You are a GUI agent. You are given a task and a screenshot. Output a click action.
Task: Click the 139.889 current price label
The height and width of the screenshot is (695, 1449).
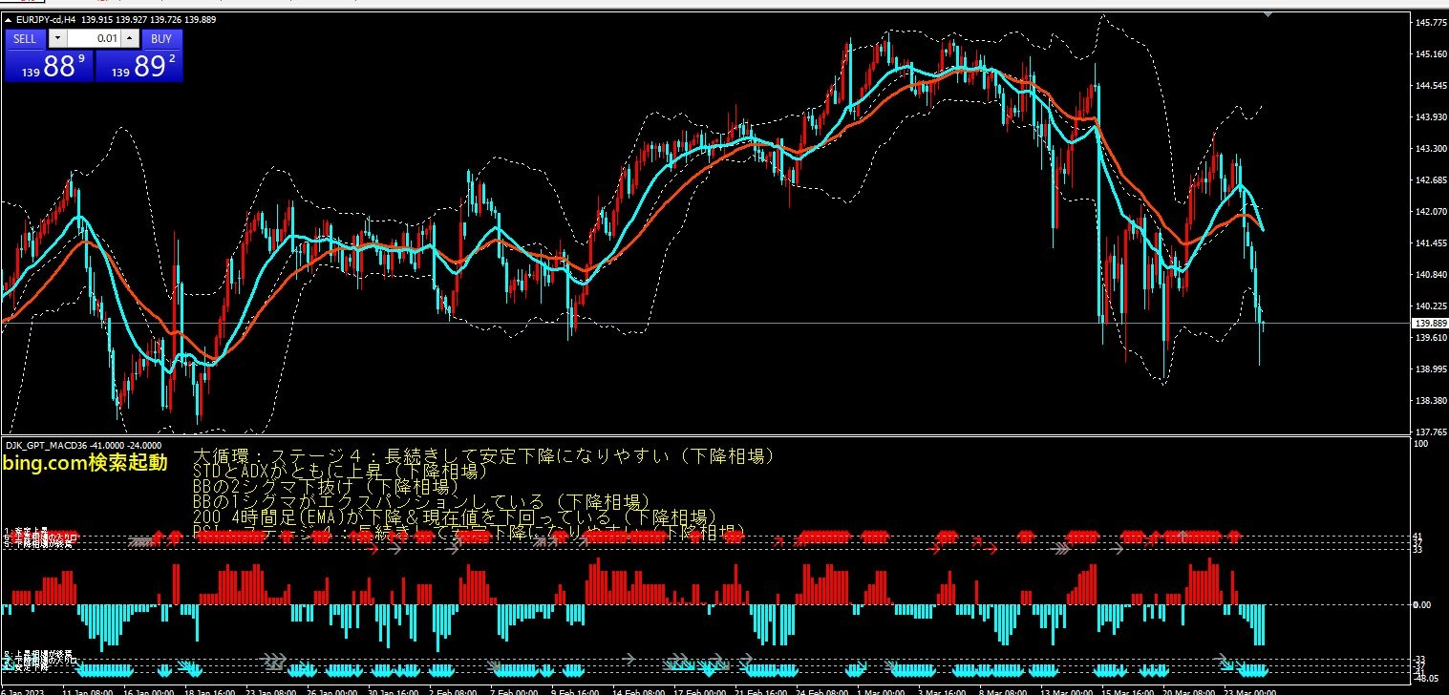tap(1429, 324)
